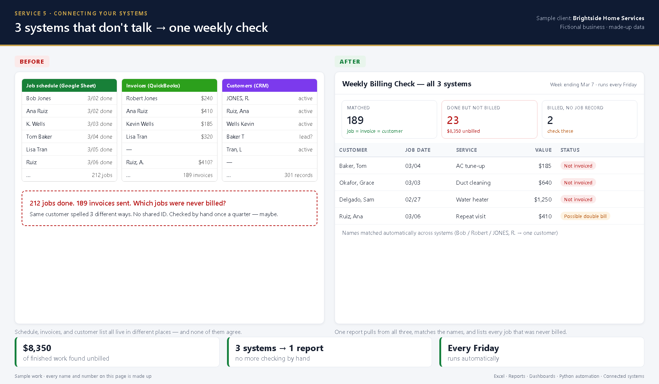The width and height of the screenshot is (659, 384).
Task: Select the Customers (CRM) header
Action: [x=269, y=86]
